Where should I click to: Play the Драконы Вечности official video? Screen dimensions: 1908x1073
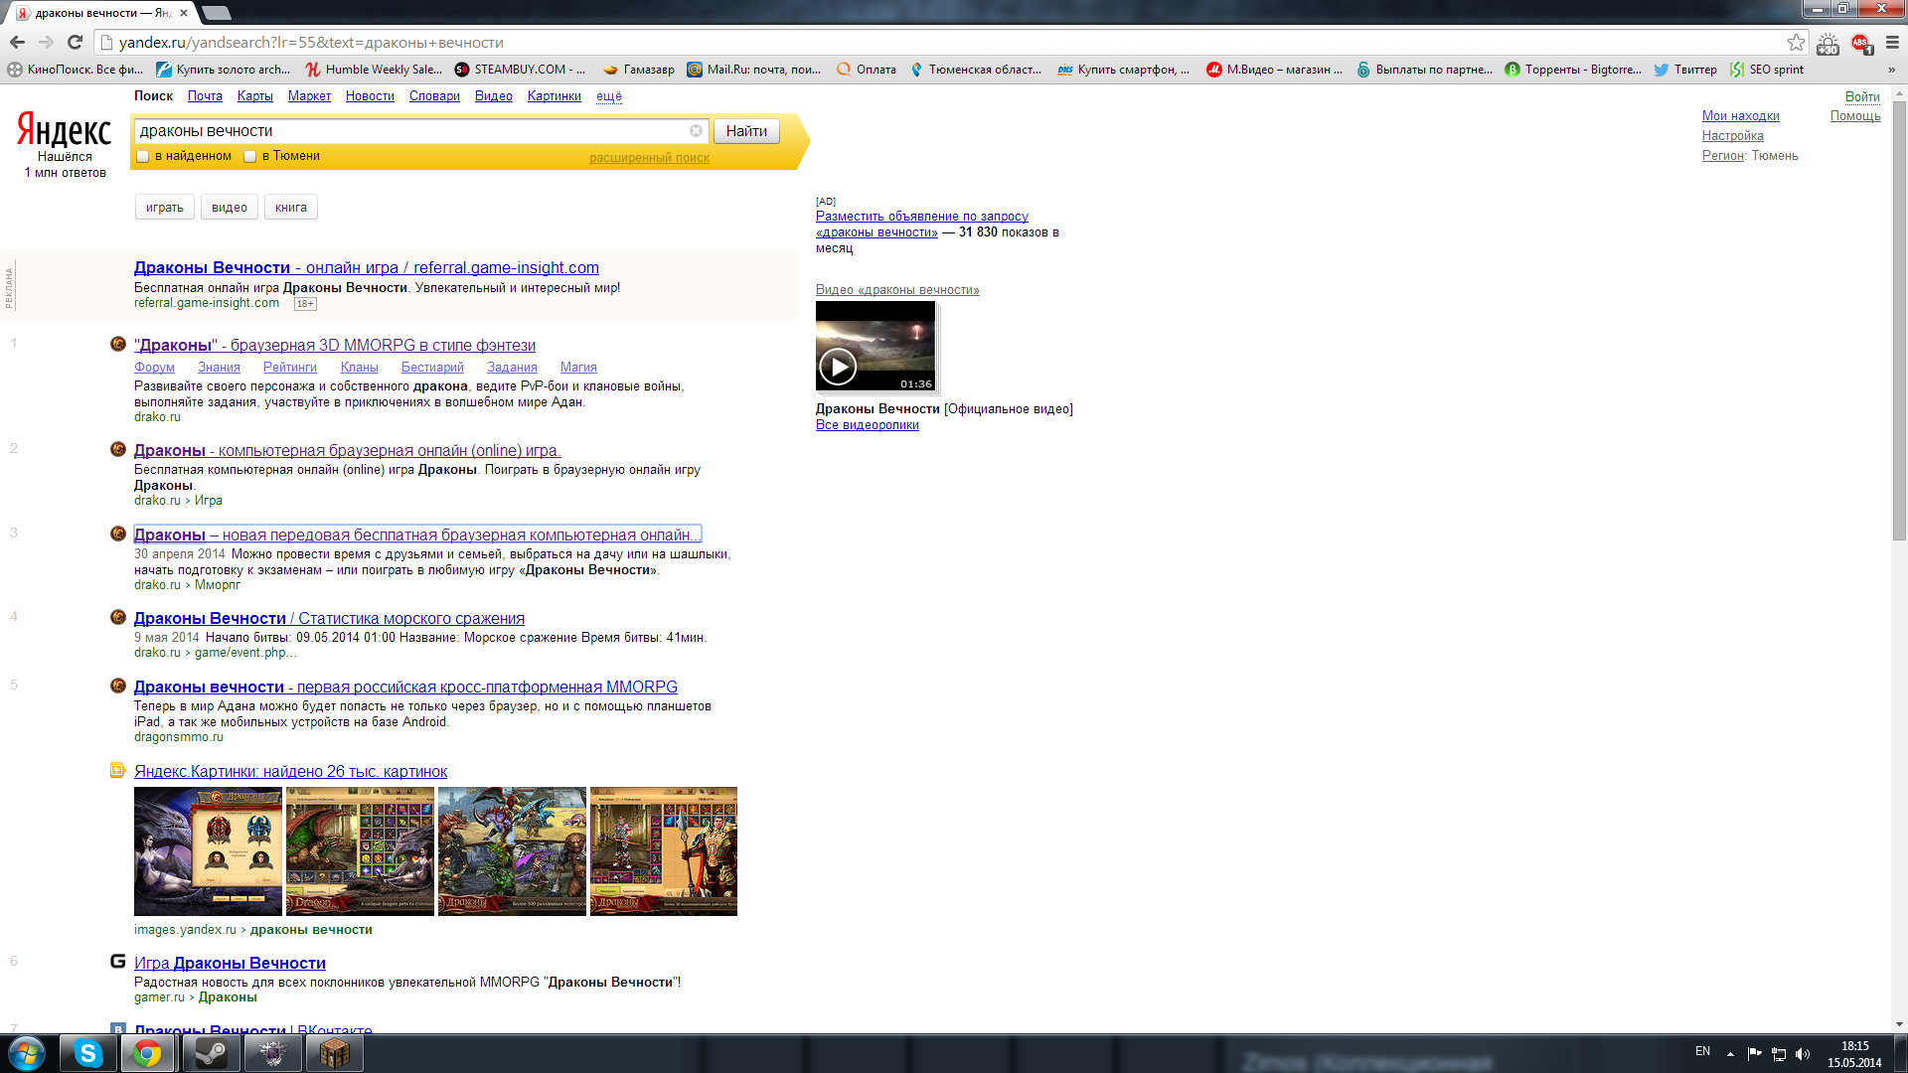coord(838,367)
